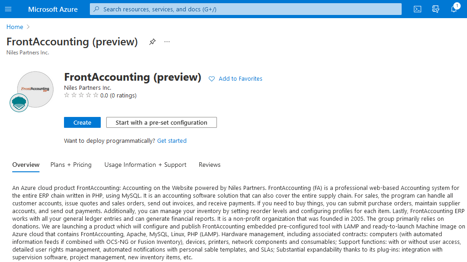Select the Overview tab
The width and height of the screenshot is (467, 262).
click(26, 165)
